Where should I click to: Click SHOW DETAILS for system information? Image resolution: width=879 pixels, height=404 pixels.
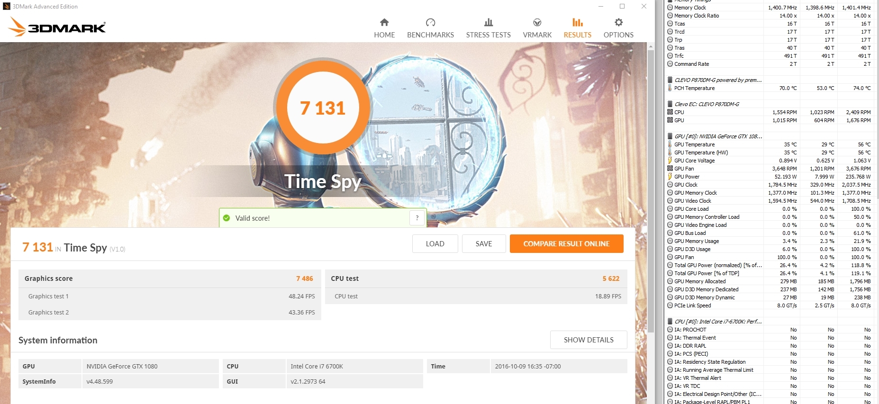pos(589,340)
